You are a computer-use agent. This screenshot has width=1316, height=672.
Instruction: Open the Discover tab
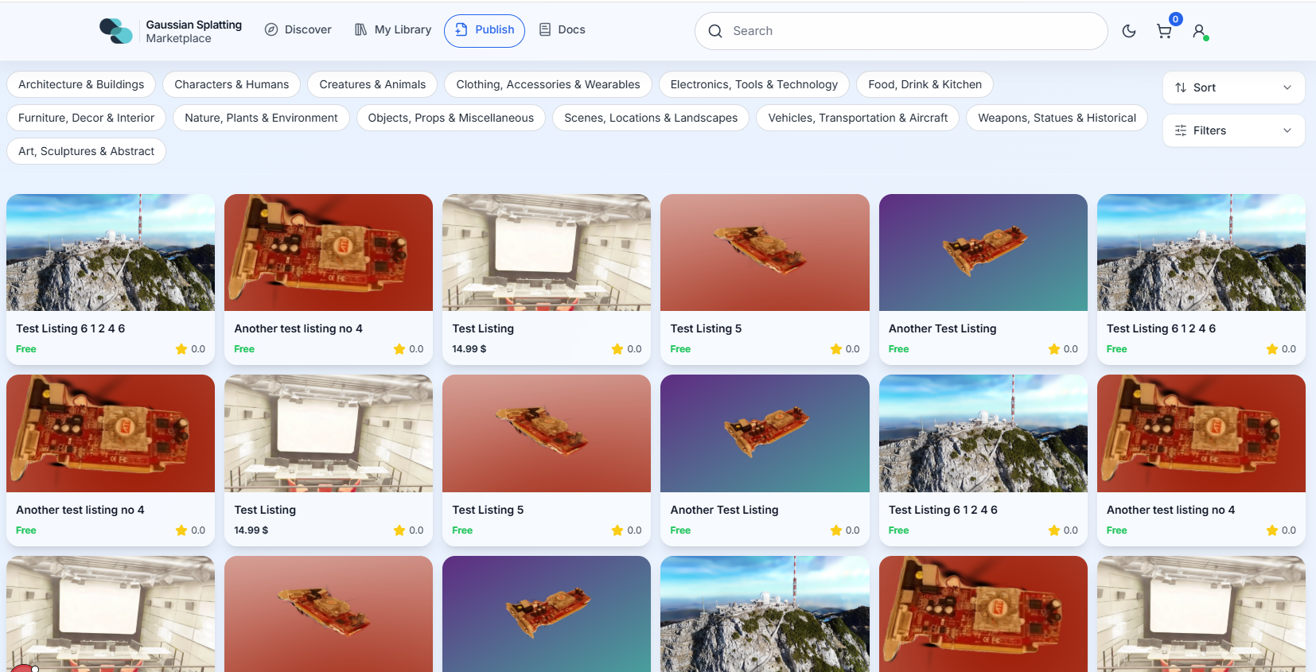[x=298, y=30]
